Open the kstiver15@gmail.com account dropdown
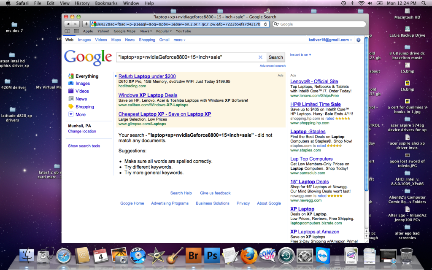The height and width of the screenshot is (270, 432). pyautogui.click(x=330, y=40)
